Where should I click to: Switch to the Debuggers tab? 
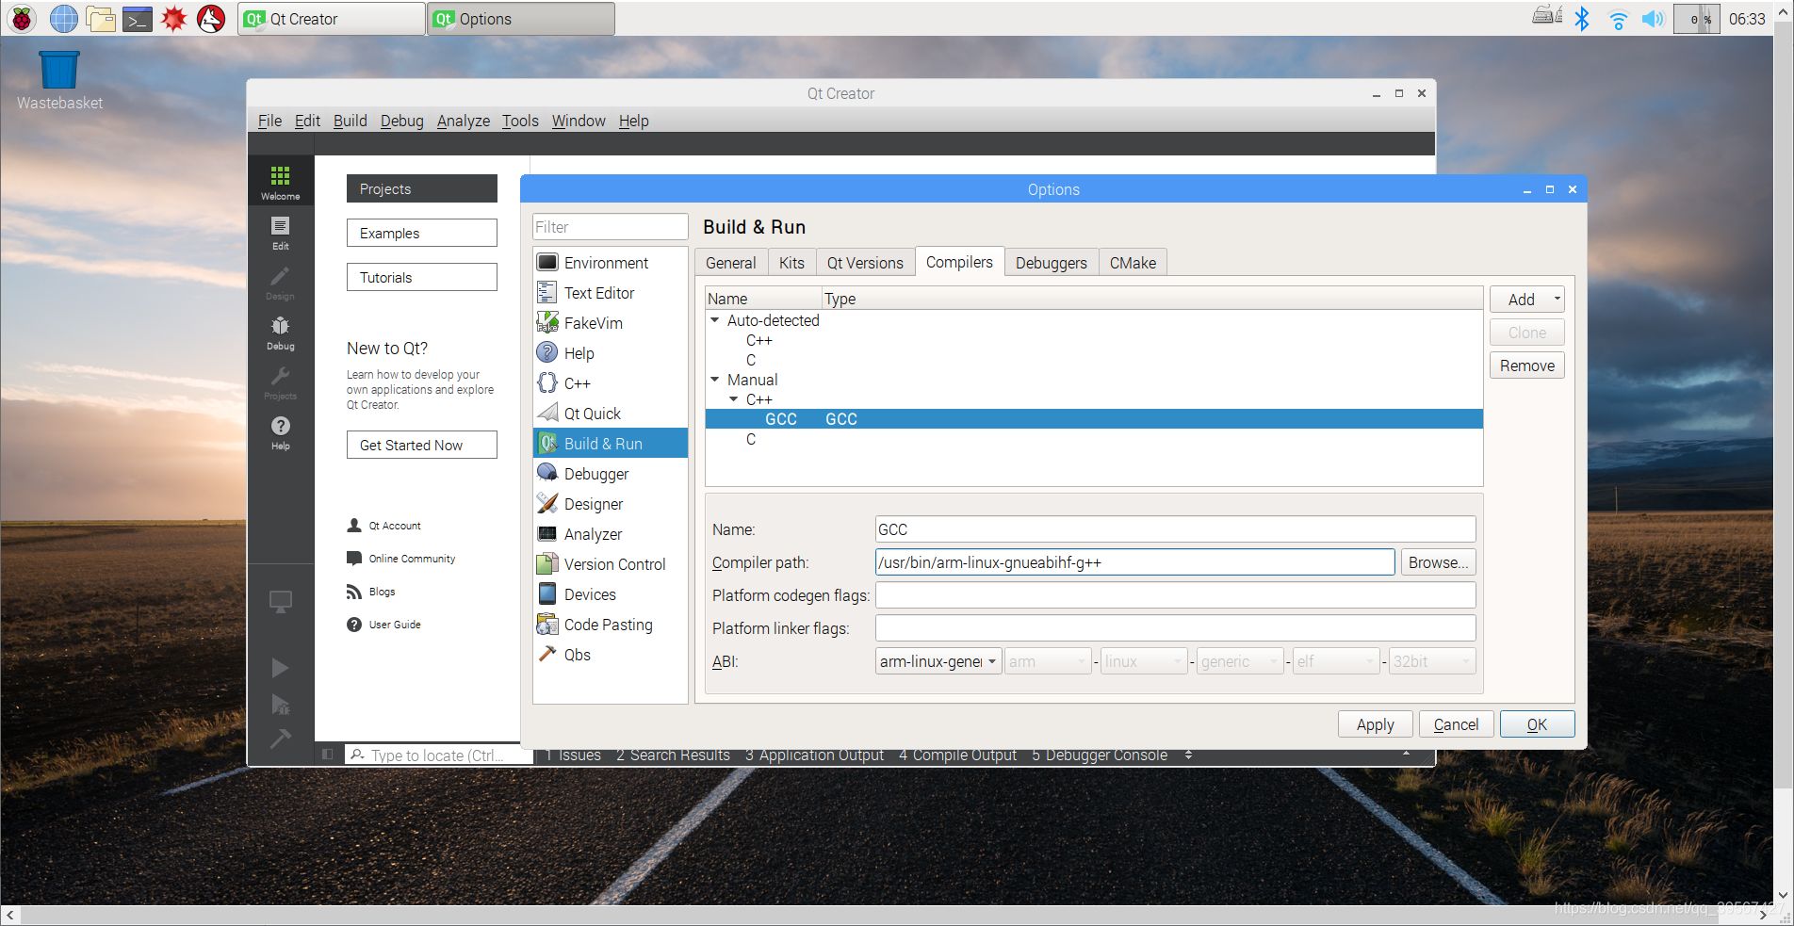[1051, 263]
